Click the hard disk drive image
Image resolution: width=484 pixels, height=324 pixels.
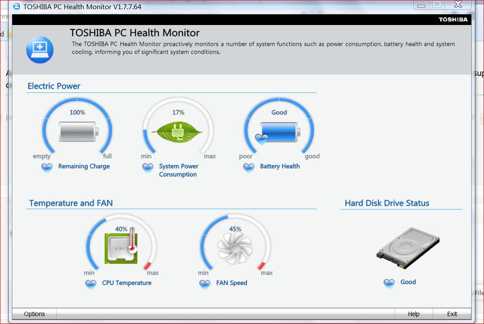pyautogui.click(x=408, y=248)
